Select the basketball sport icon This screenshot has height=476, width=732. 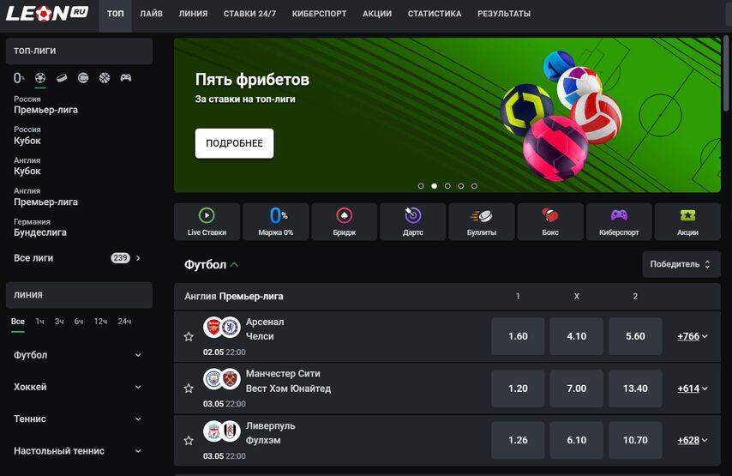pos(105,78)
